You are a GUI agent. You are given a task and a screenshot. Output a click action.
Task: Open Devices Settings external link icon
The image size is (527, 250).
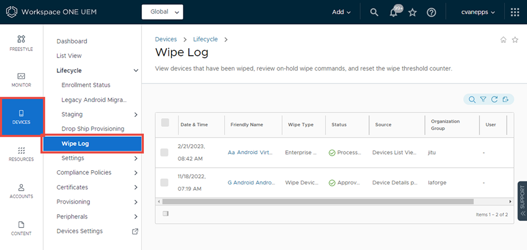(x=135, y=231)
